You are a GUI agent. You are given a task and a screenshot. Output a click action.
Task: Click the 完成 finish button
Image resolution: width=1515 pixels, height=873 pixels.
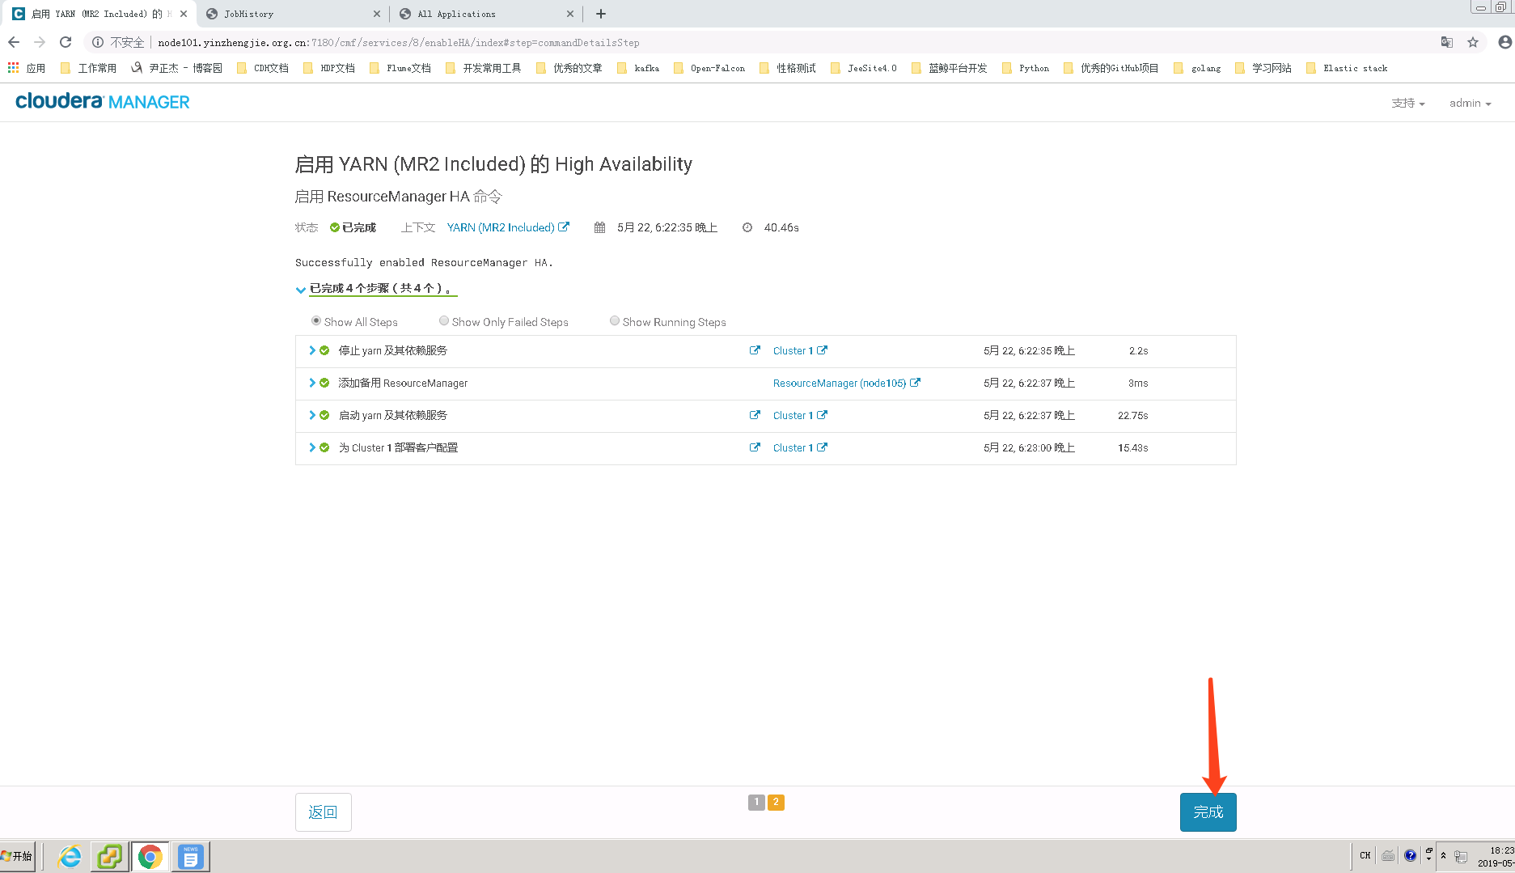click(1208, 812)
